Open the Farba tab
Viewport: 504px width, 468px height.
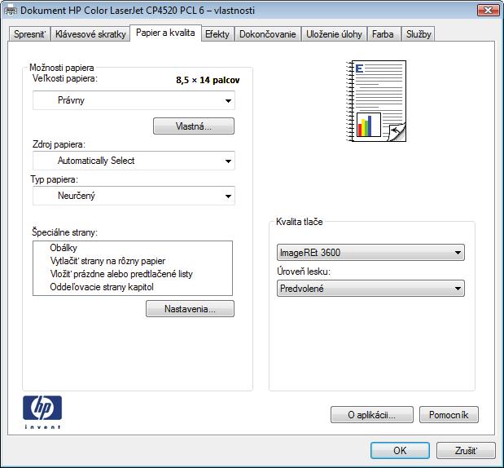[383, 33]
